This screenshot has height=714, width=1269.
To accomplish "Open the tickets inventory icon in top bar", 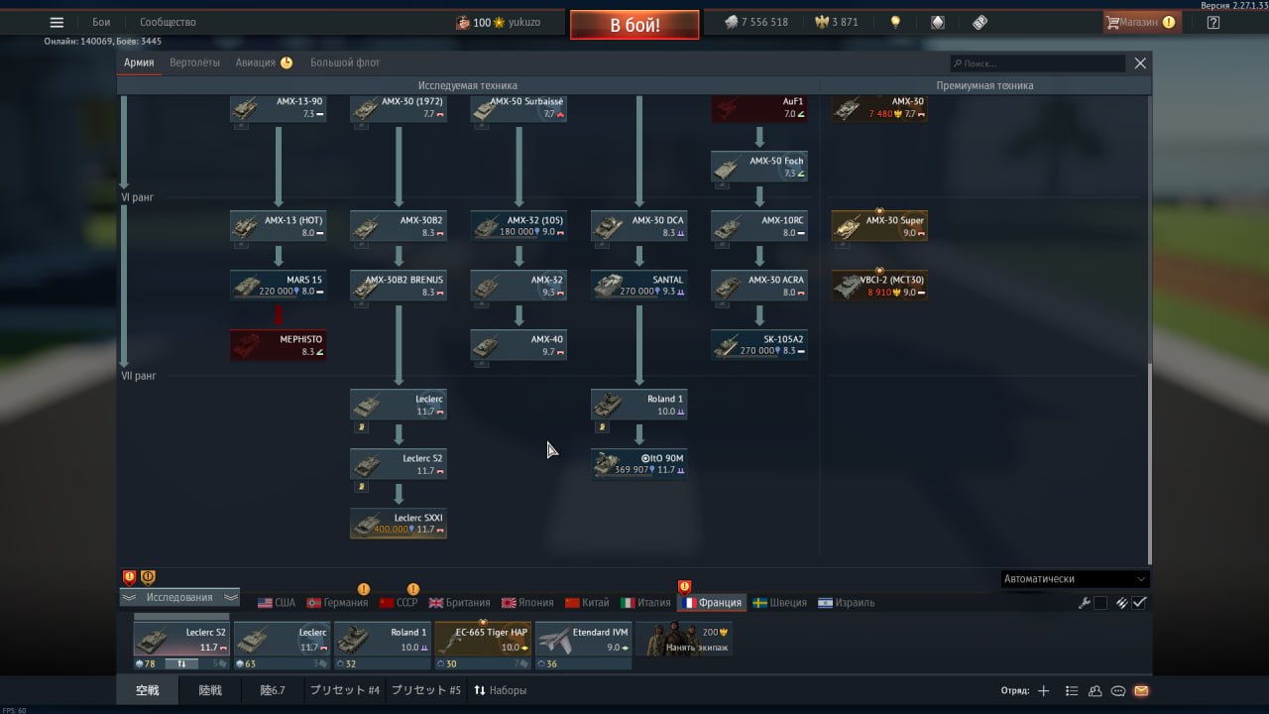I will point(980,23).
